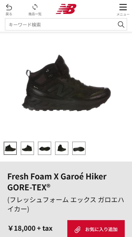Click the Japanese product name フレッシュフォーム subtitle

pyautogui.click(x=66, y=205)
